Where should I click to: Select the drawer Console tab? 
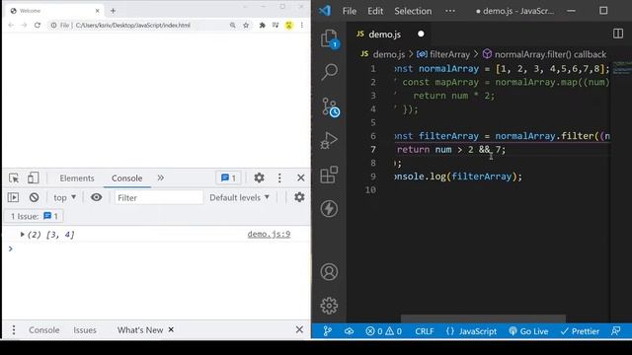pos(43,330)
